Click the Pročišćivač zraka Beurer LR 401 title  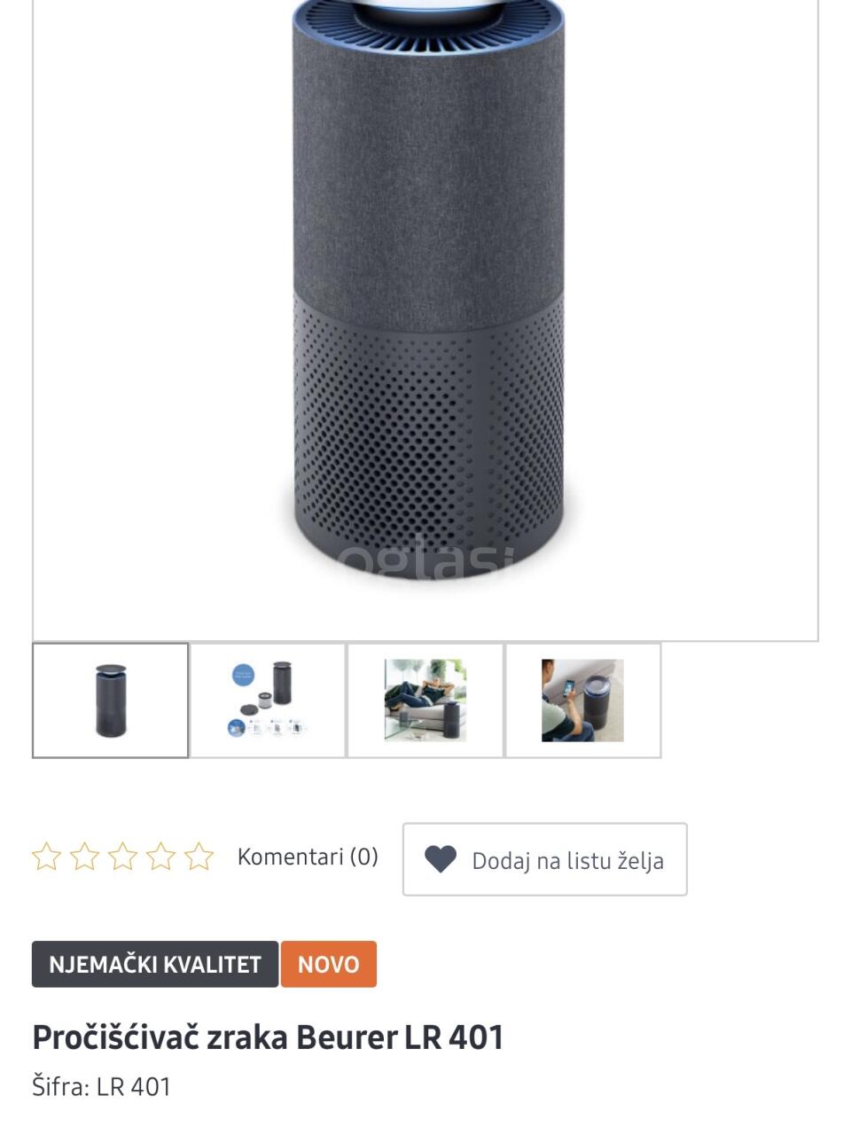point(268,1037)
